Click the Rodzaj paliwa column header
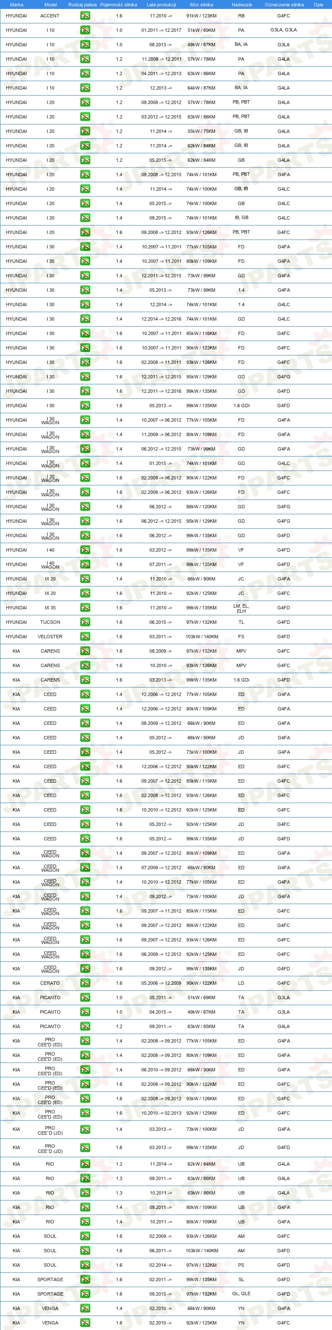 click(83, 5)
